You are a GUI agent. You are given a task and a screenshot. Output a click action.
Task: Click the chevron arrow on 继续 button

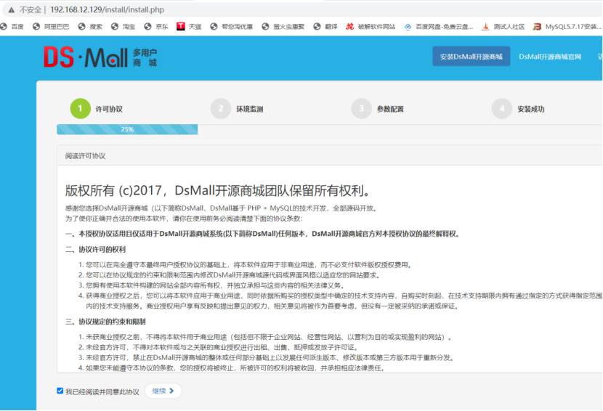pos(171,391)
